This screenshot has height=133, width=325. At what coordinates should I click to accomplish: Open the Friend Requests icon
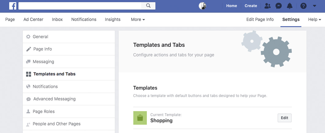point(268,6)
